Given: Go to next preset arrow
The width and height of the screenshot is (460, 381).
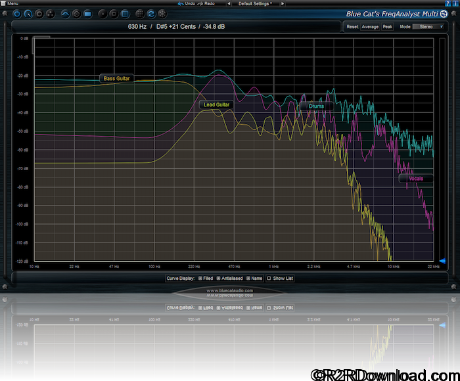Looking at the screenshot, I should (282, 3).
